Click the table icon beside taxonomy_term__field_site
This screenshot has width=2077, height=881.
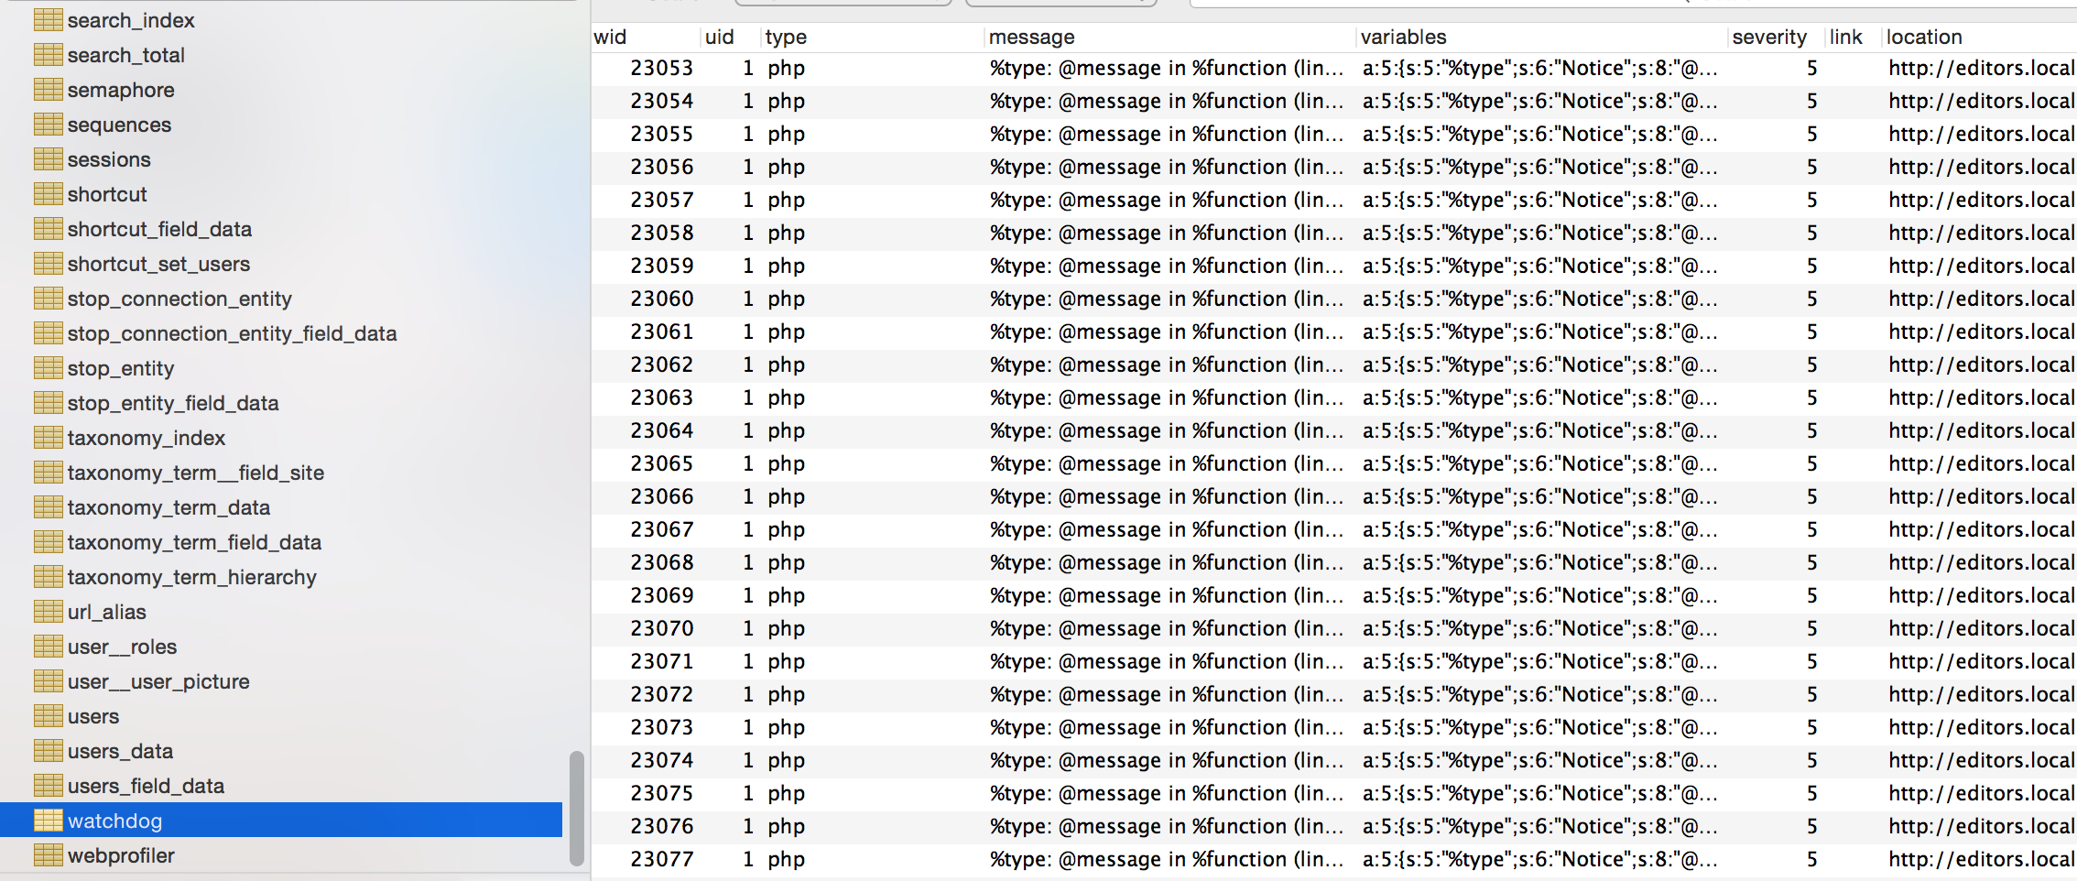pyautogui.click(x=49, y=472)
